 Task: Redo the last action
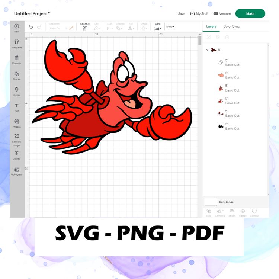(x=39, y=27)
